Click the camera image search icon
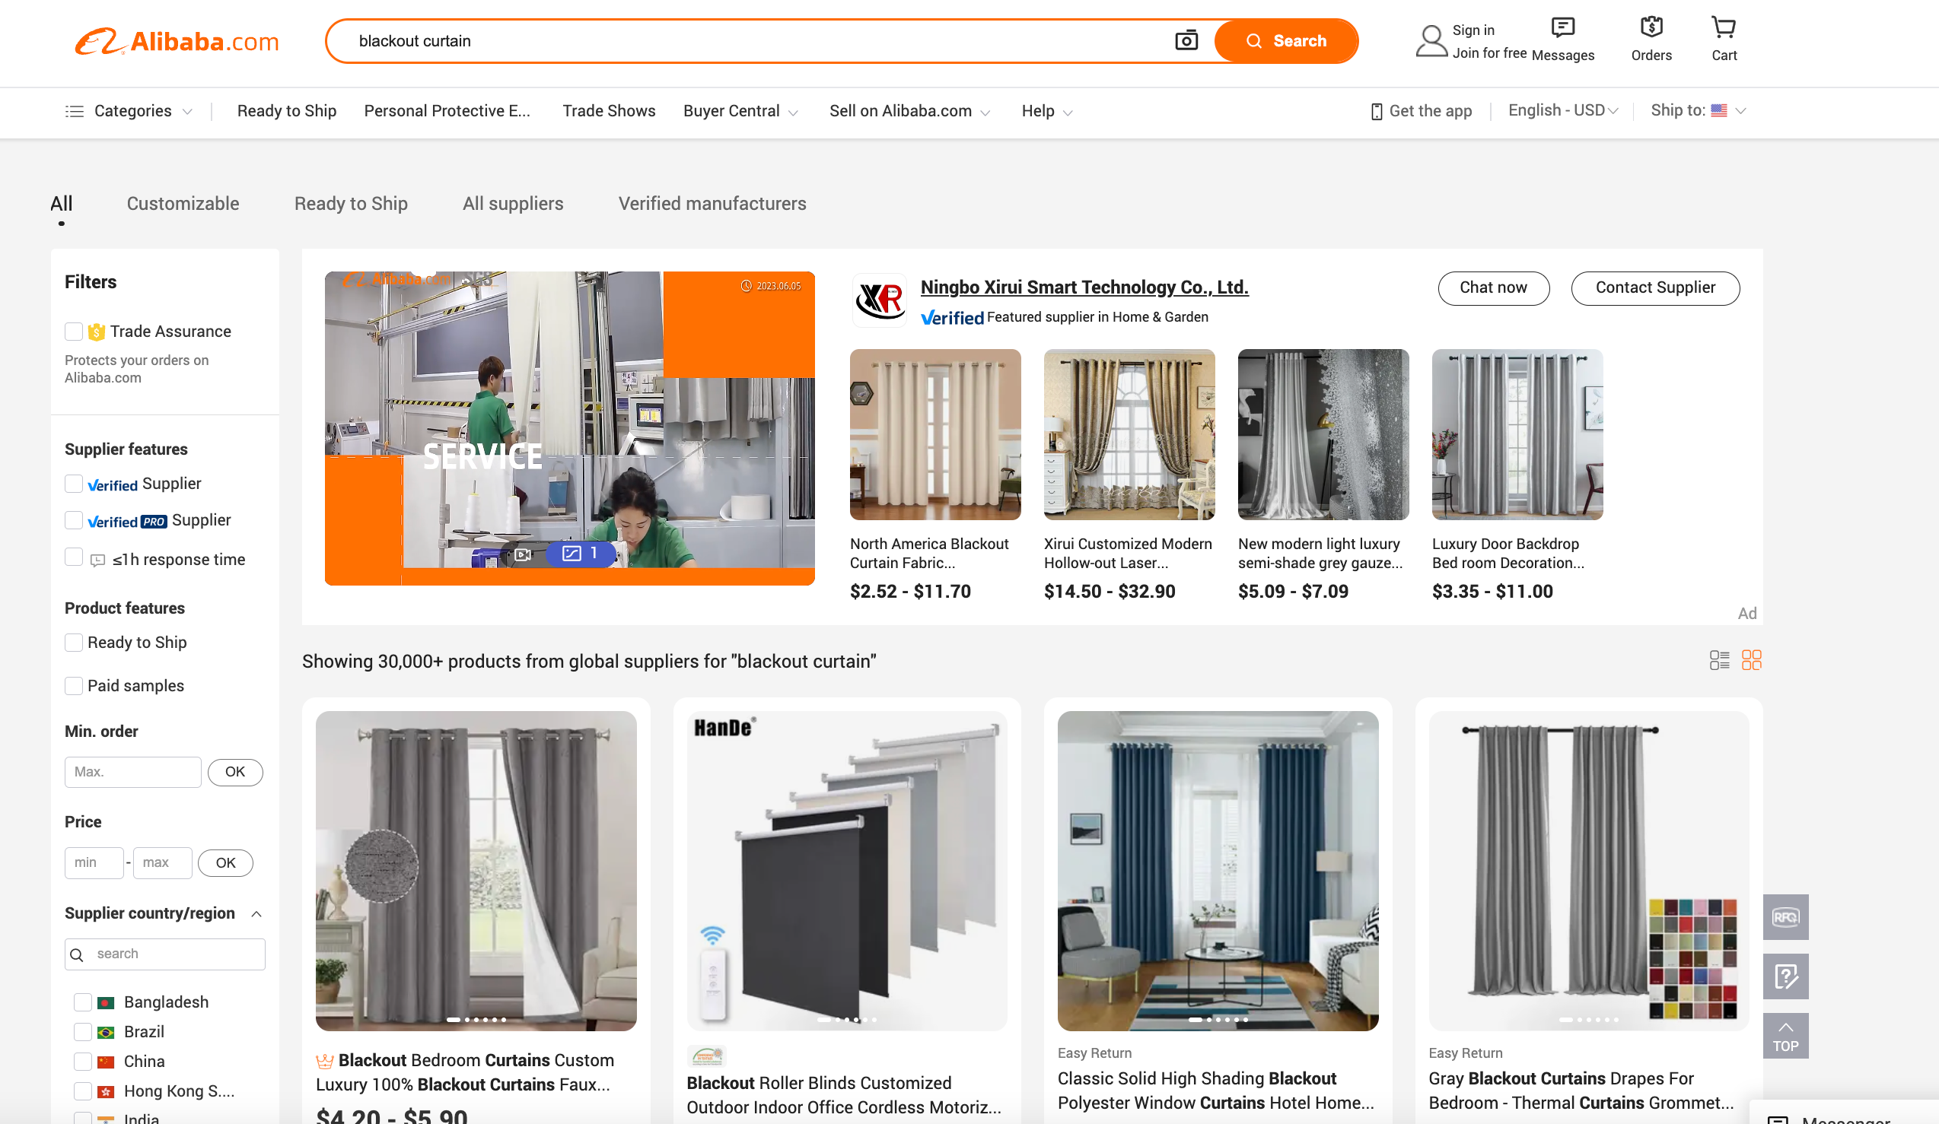Viewport: 1939px width, 1124px height. (x=1186, y=41)
